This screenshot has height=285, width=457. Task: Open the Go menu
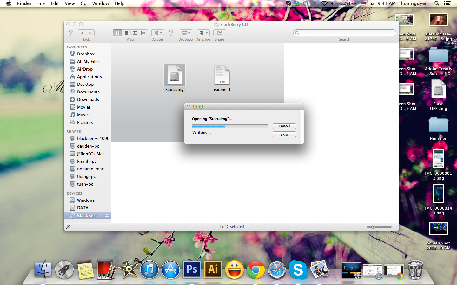83,3
